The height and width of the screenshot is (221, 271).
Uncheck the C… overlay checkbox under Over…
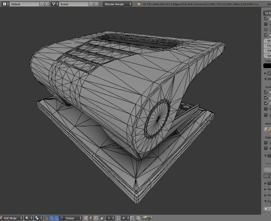coord(266,103)
